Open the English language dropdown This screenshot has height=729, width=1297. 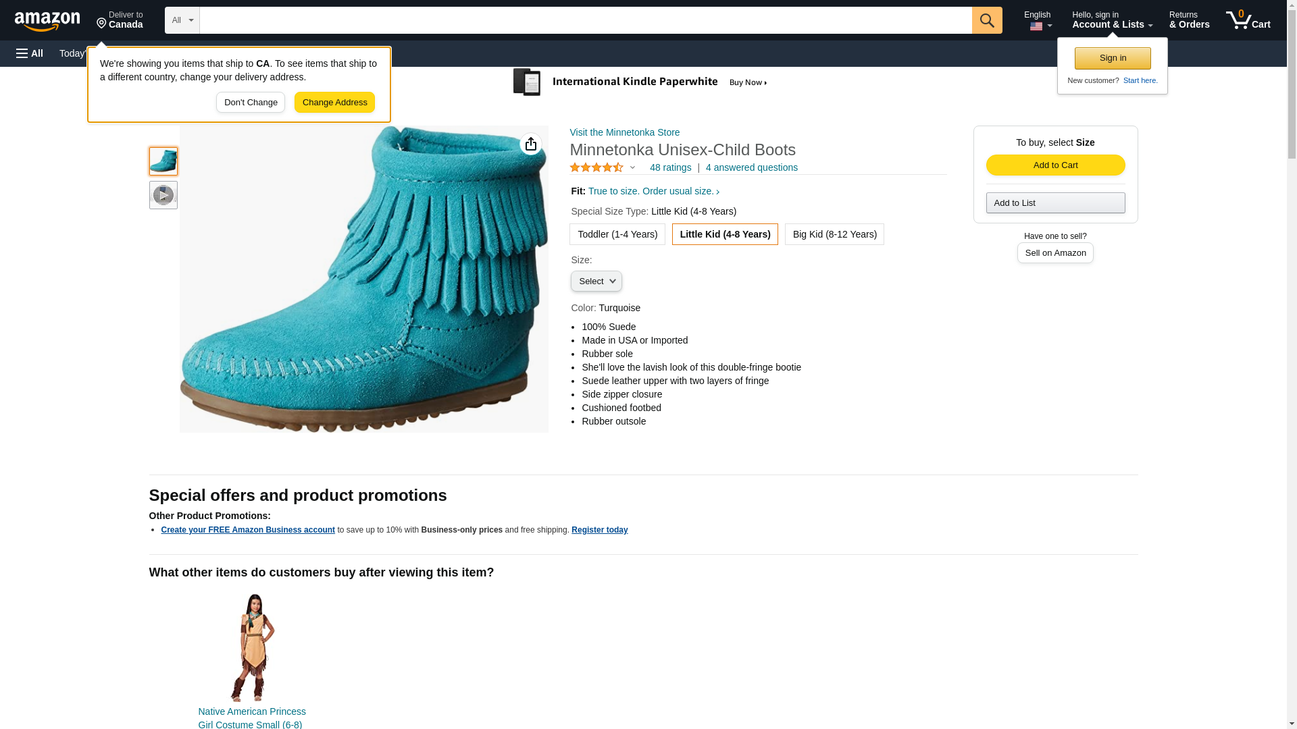[1038, 20]
